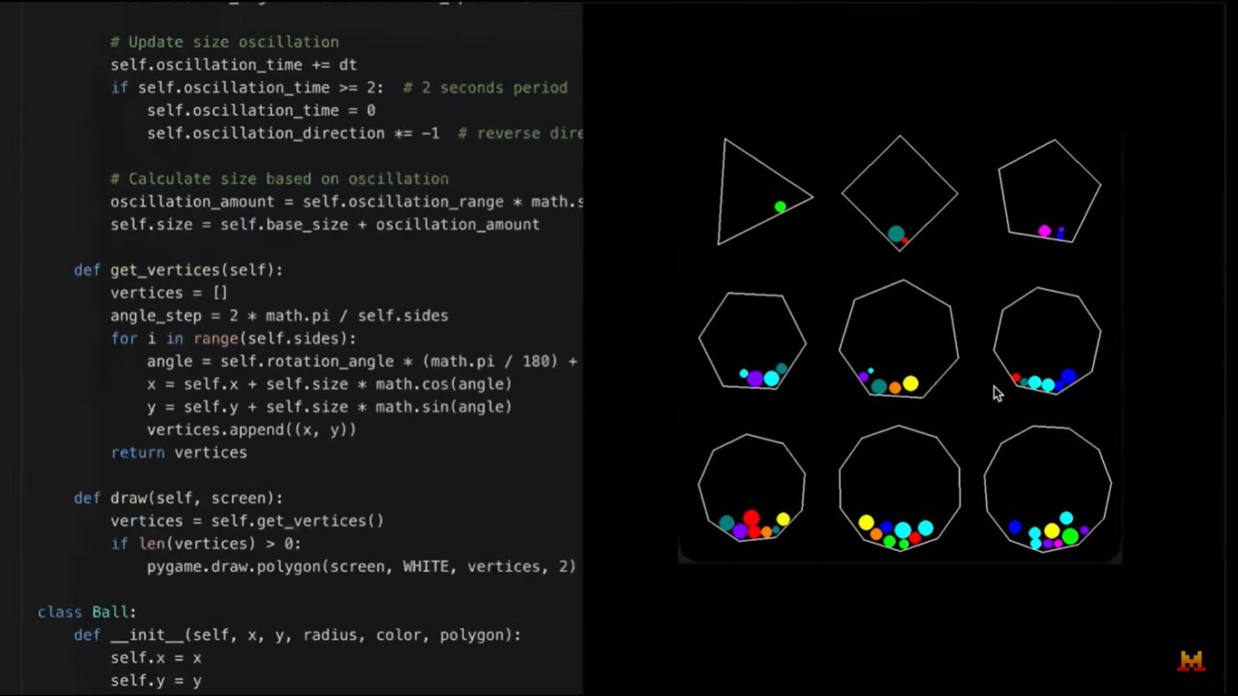Click the magenta ball inside the pentagon

click(x=1044, y=231)
